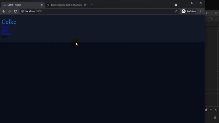Click the dark text below the links
219x123 pixels.
(5, 37)
